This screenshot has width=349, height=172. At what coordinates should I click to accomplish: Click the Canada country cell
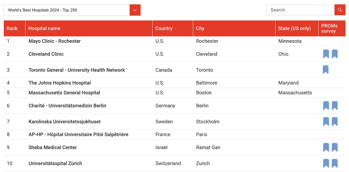click(x=164, y=70)
